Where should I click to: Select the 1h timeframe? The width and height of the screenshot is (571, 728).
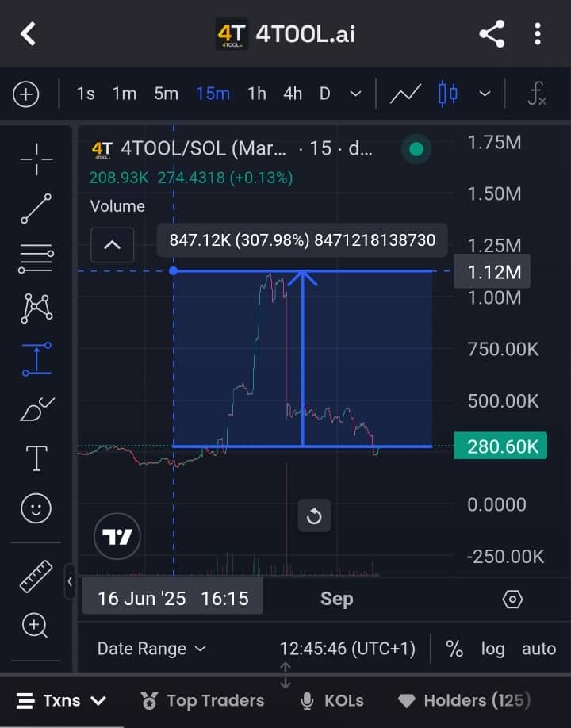click(x=257, y=94)
